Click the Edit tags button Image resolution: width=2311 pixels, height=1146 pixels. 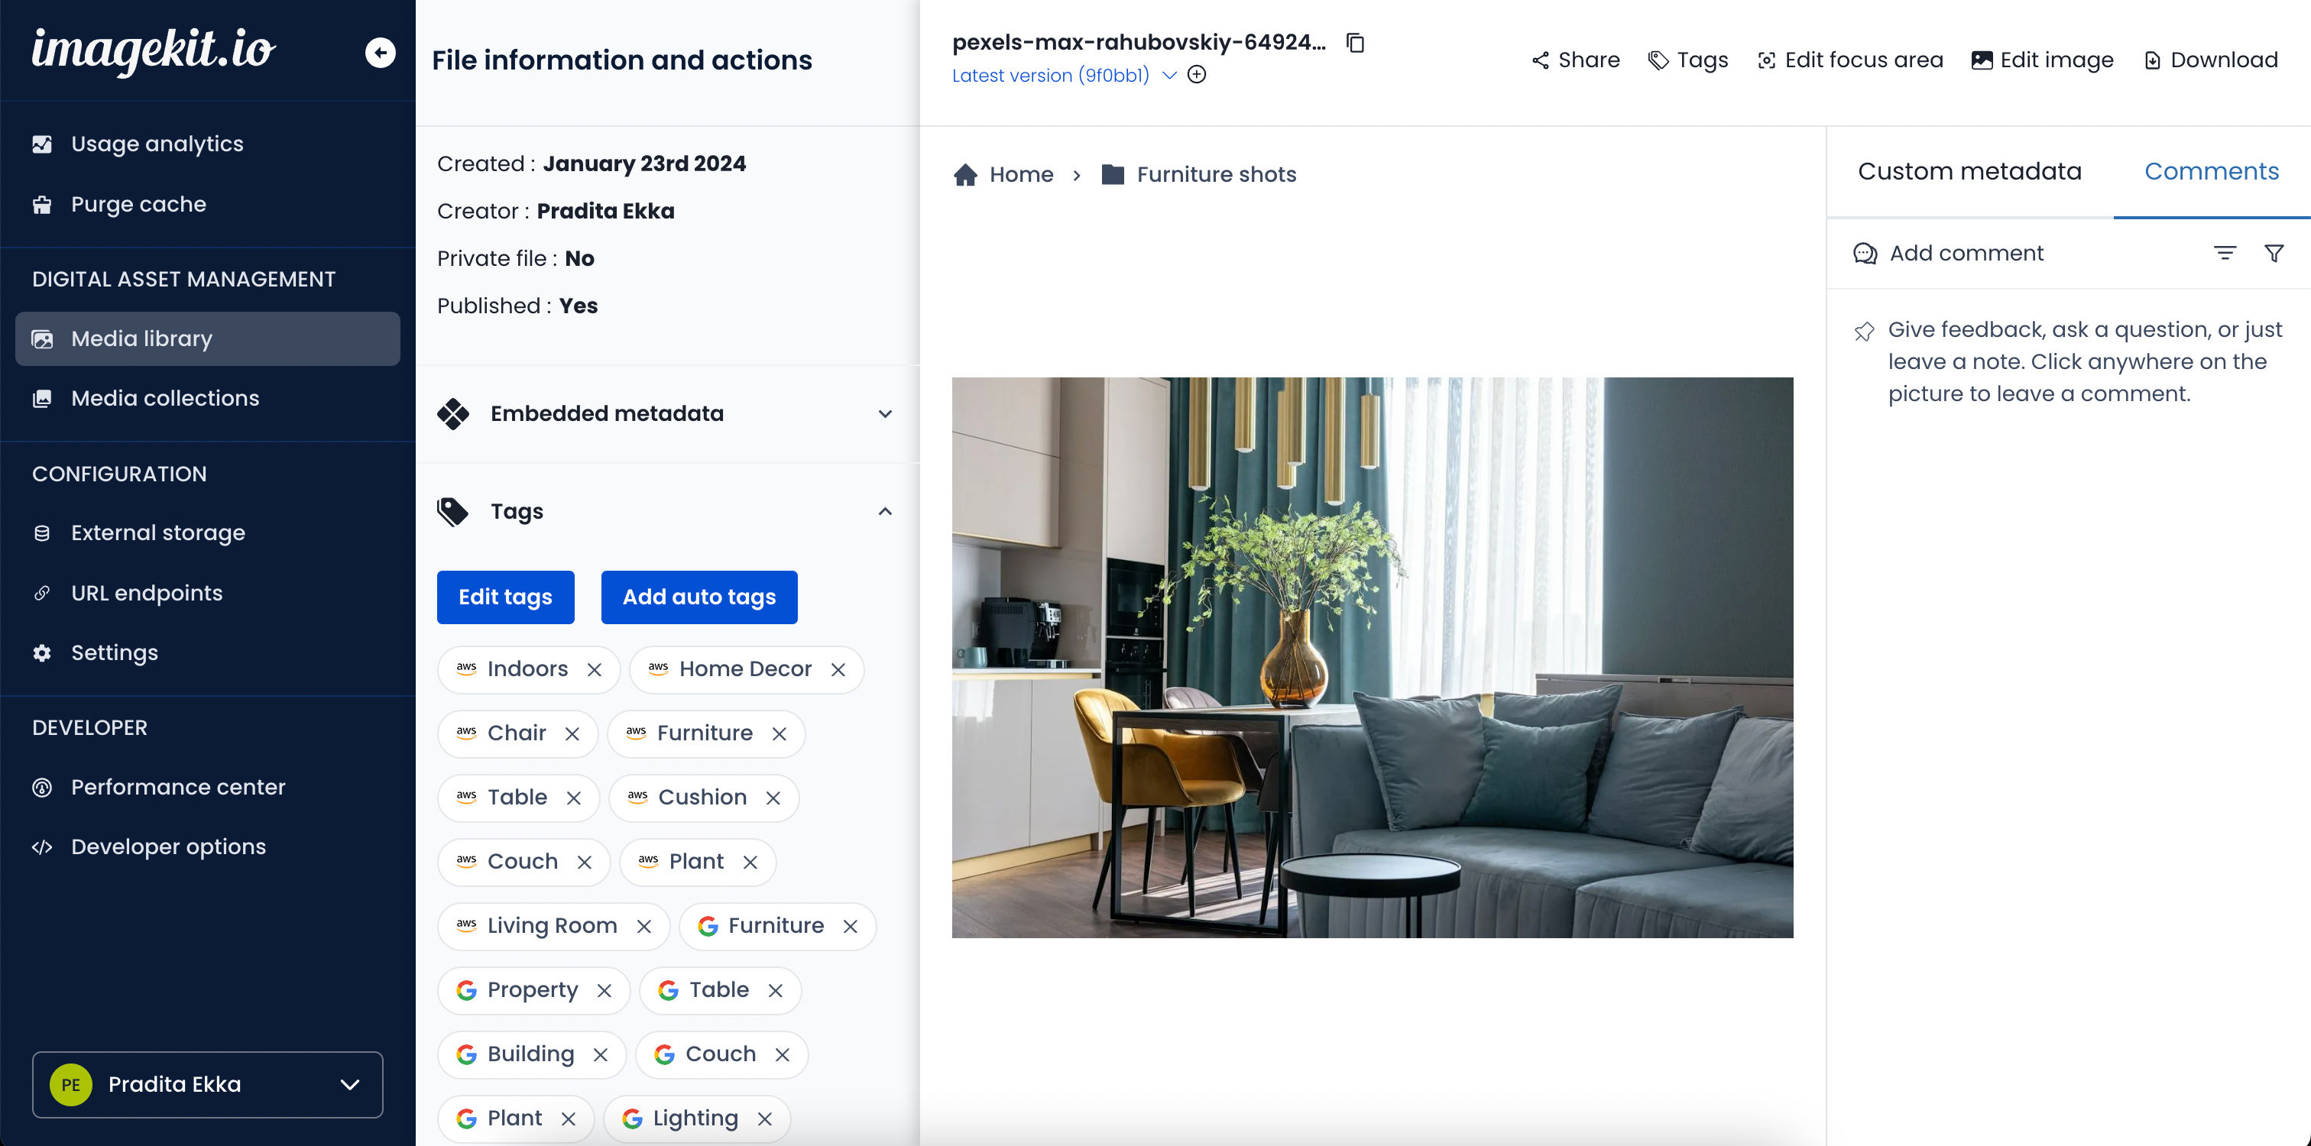click(x=506, y=597)
